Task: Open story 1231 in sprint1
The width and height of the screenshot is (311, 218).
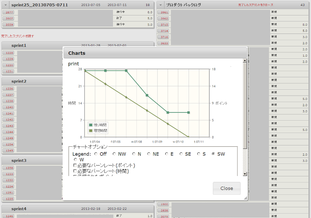Action: [9, 71]
